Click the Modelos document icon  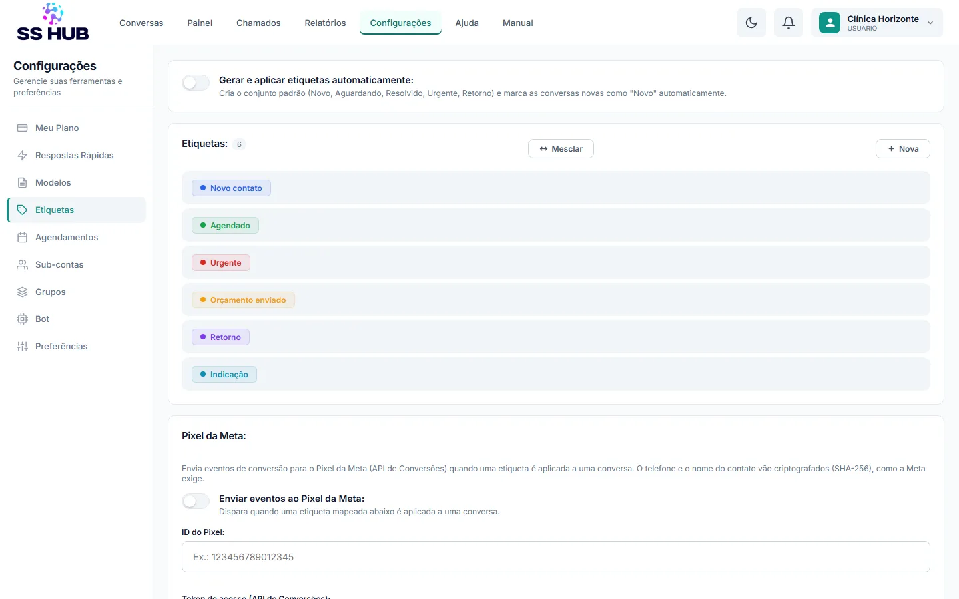(22, 182)
